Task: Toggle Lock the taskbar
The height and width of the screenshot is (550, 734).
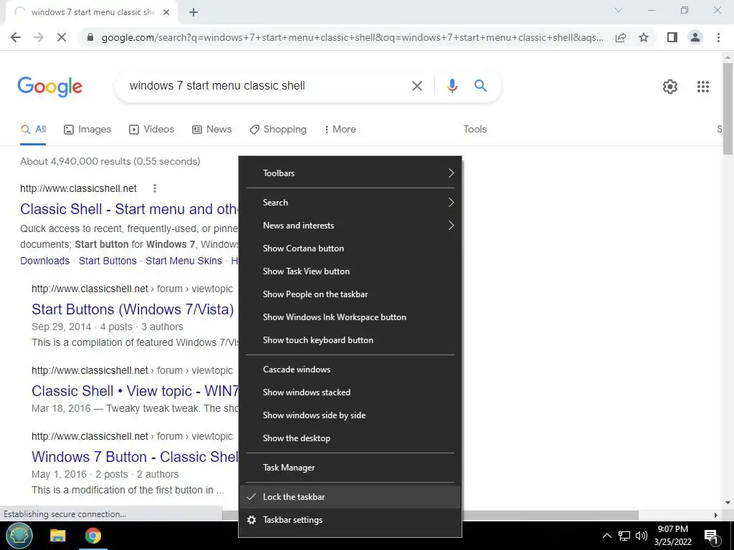Action: coord(350,497)
